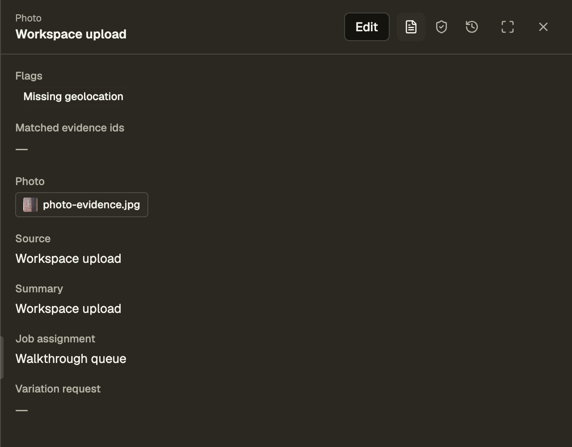Open the shield checkmark verification icon

pyautogui.click(x=442, y=27)
